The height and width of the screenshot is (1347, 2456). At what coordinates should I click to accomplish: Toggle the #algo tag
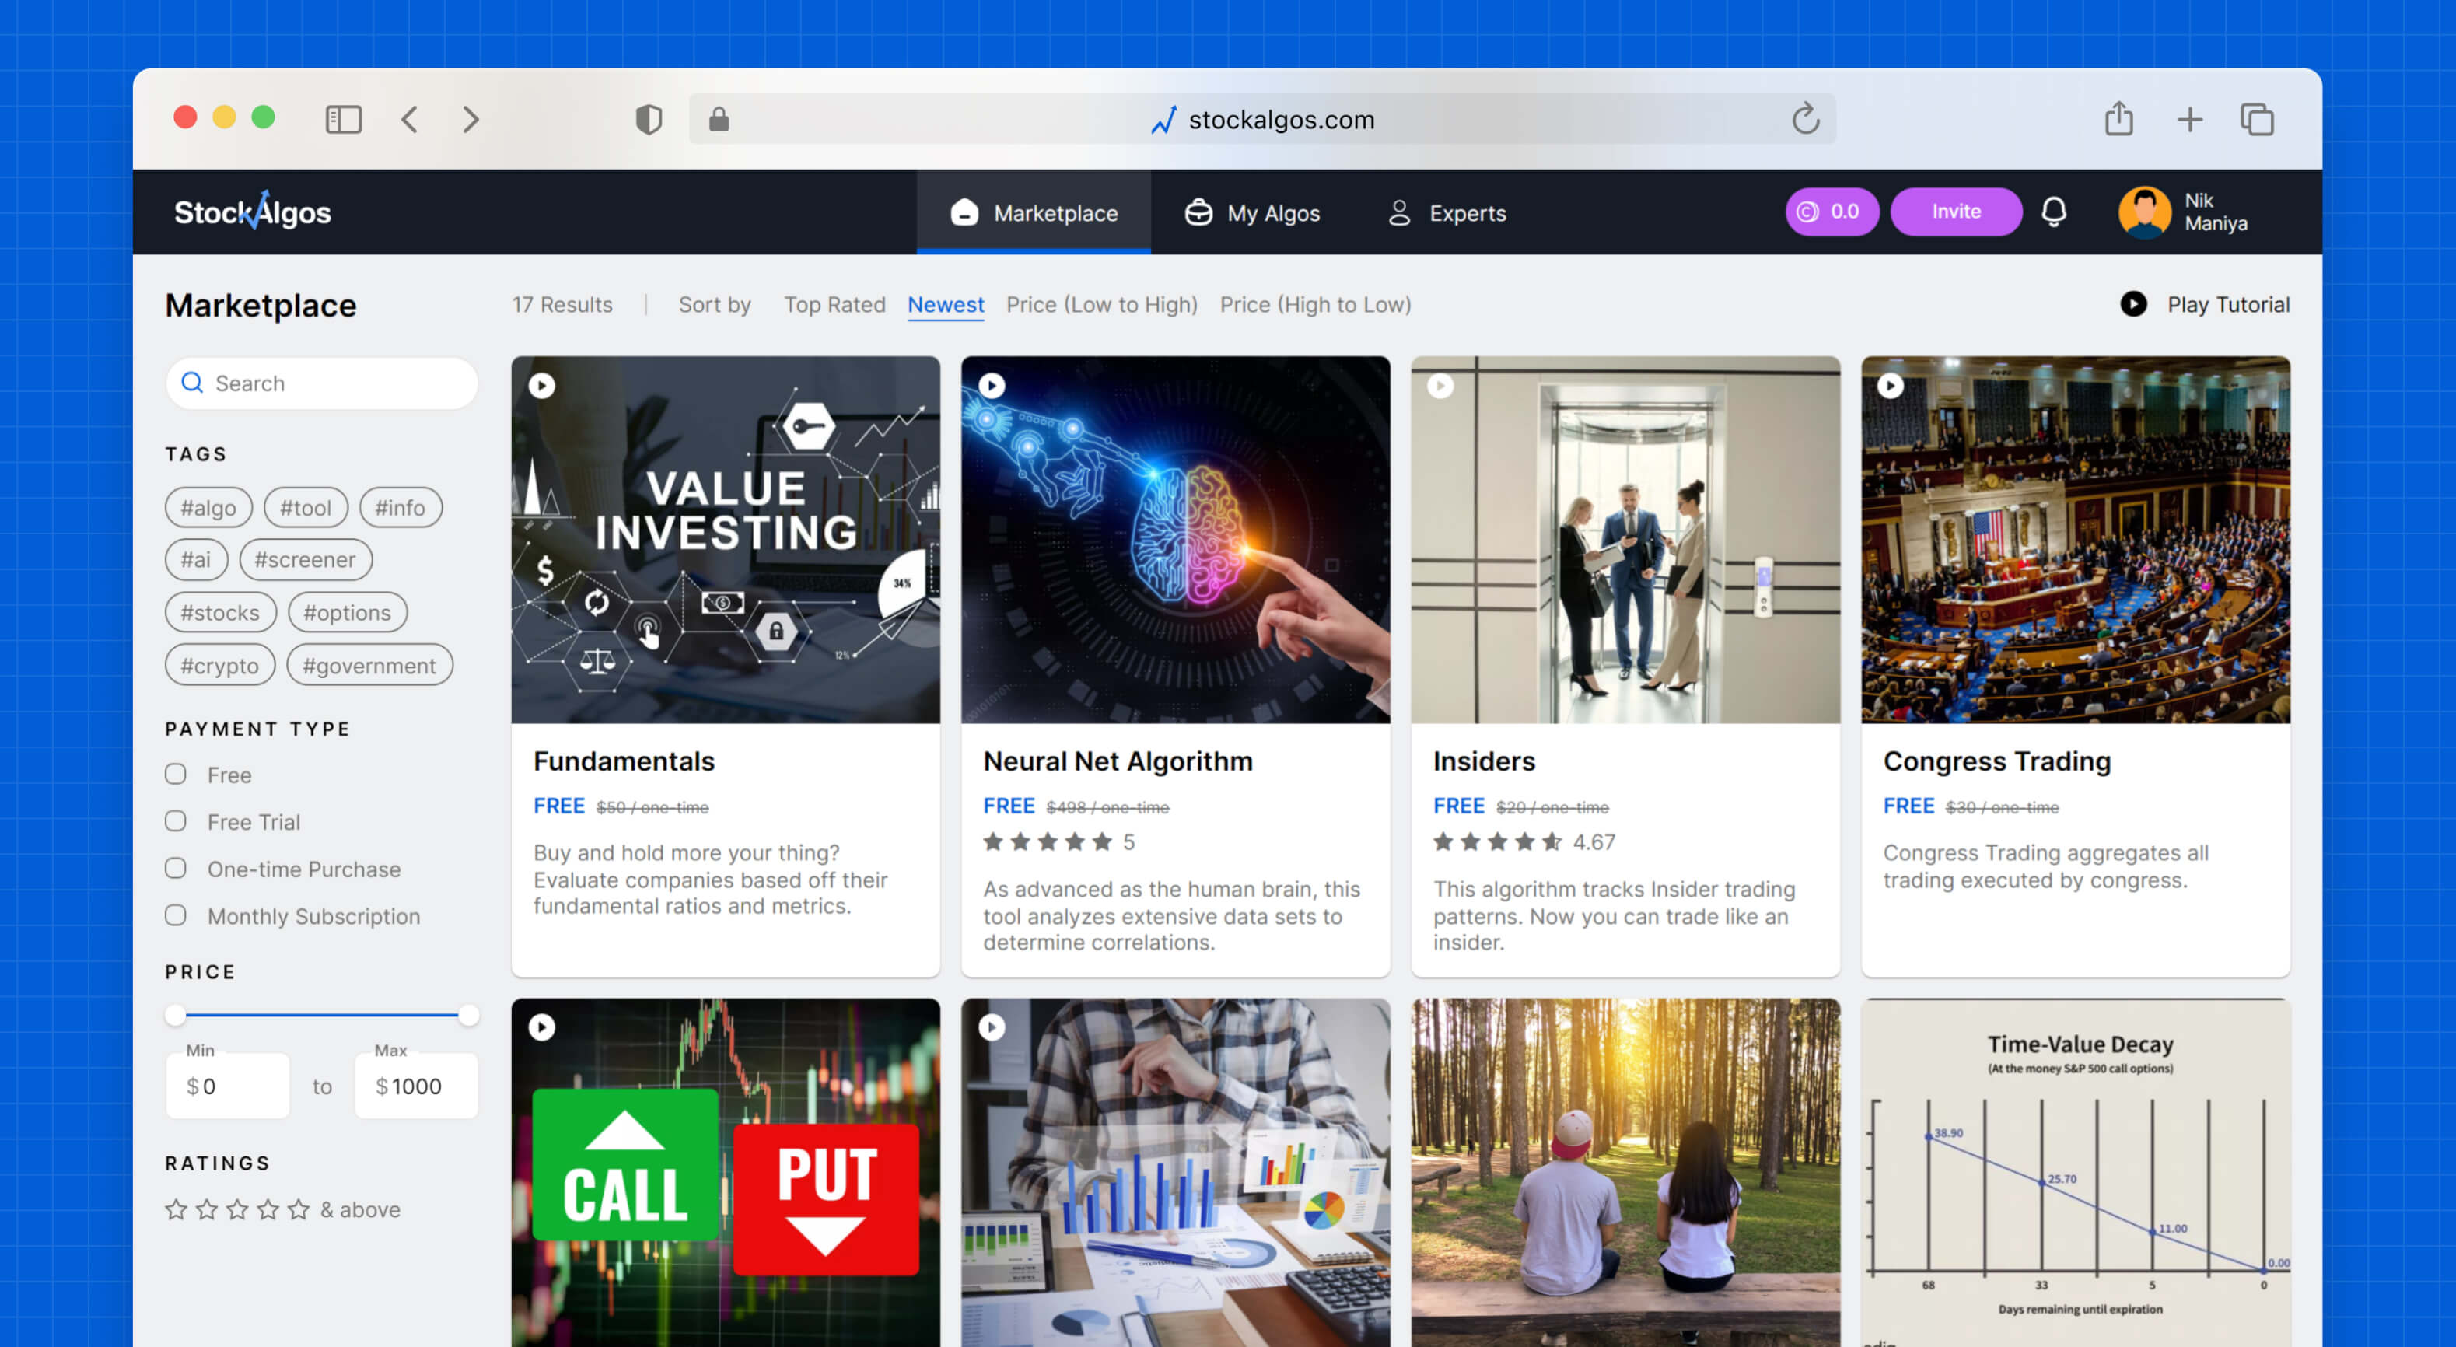point(208,507)
